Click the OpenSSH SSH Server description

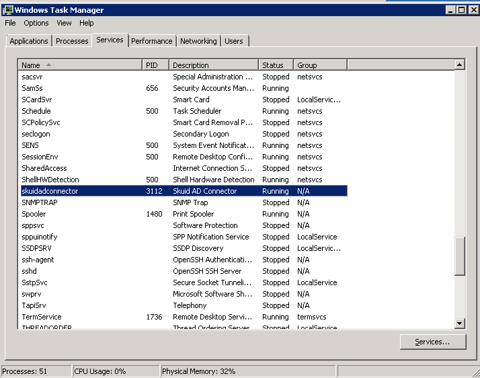tap(207, 271)
